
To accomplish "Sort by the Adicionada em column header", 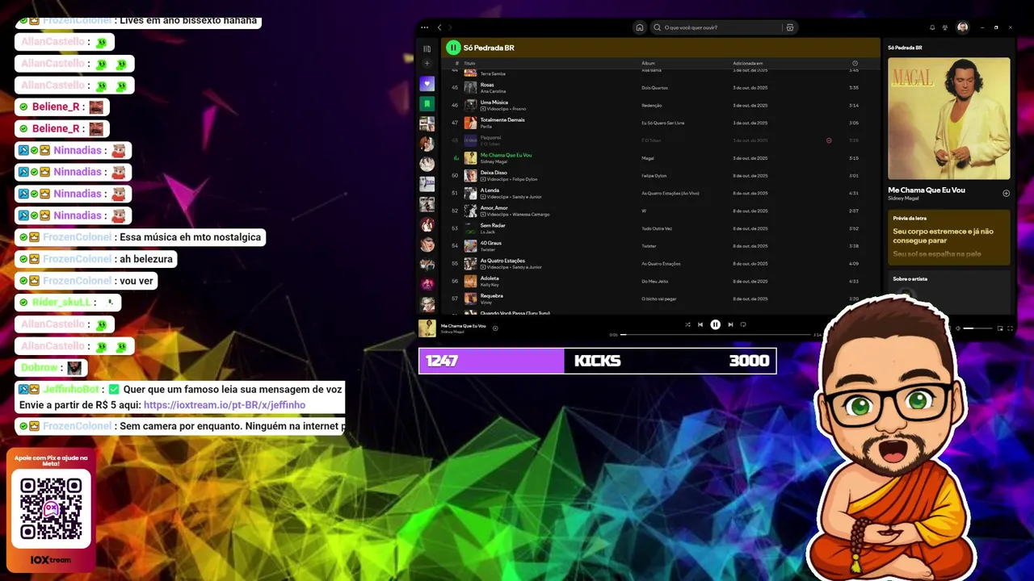I will coord(747,63).
